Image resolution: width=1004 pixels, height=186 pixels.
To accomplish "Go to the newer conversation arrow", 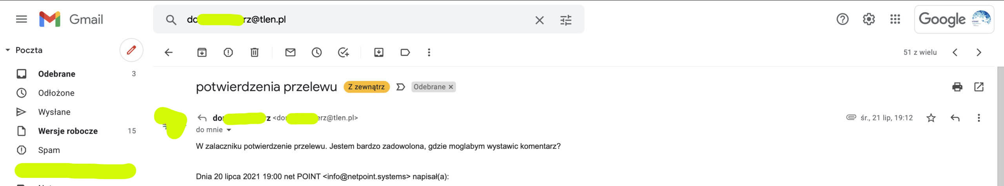I will 955,52.
